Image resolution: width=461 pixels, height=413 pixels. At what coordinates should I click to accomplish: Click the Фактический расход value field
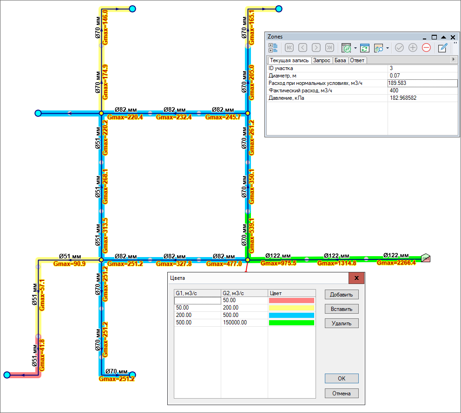coord(422,90)
